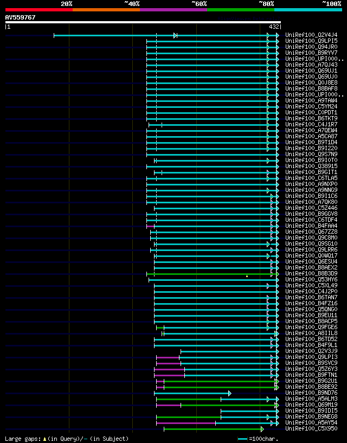The width and height of the screenshot is (347, 443).
Task: Select hit UniRef100_B4FAA4
Action: point(311,226)
